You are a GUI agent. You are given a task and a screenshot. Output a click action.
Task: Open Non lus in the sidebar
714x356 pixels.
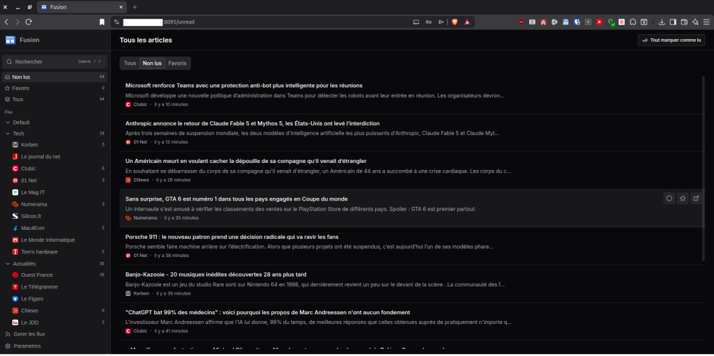(x=54, y=77)
